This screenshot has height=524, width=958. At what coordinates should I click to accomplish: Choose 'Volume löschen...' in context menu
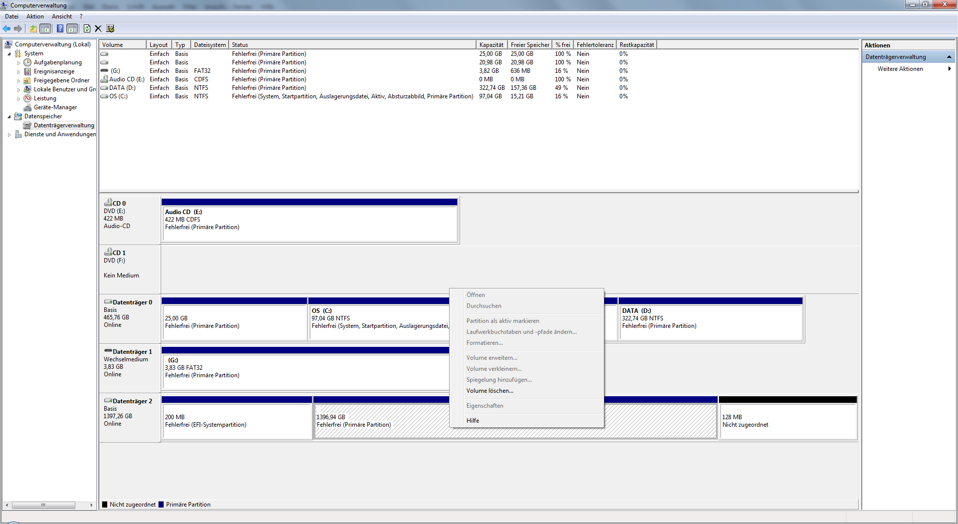pos(489,391)
